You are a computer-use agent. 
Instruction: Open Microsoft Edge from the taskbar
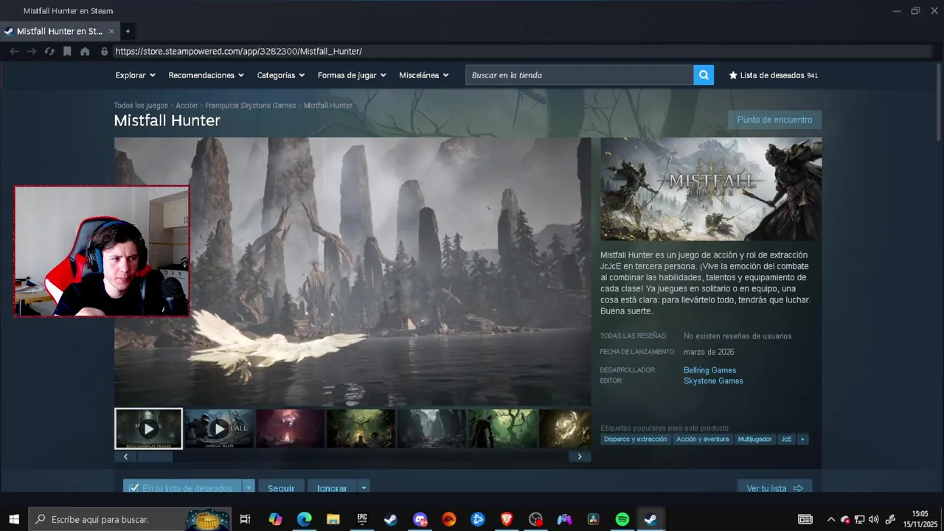pyautogui.click(x=304, y=519)
